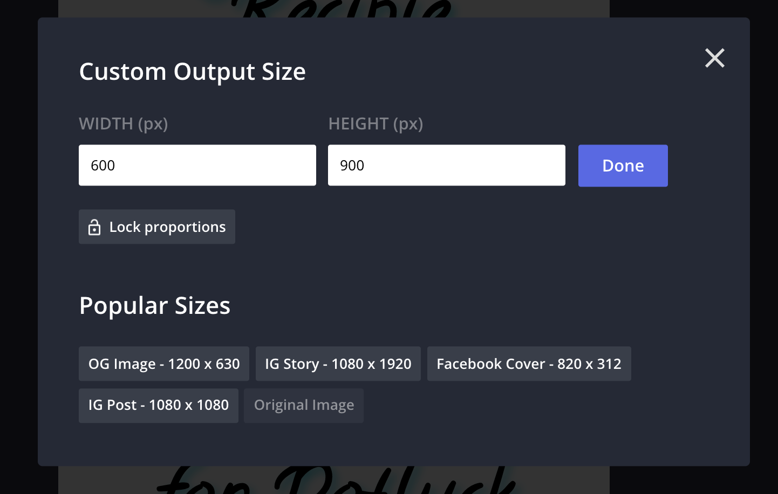778x494 pixels.
Task: Click the Popular Sizes heading
Action: coord(154,306)
